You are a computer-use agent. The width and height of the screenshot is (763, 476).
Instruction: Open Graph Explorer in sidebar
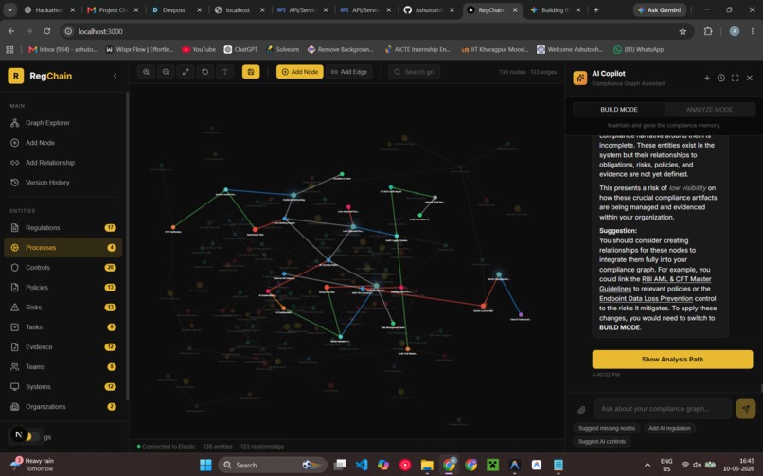[63, 123]
